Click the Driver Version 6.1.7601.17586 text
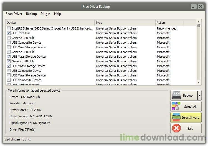The height and width of the screenshot is (146, 208). click(31, 116)
